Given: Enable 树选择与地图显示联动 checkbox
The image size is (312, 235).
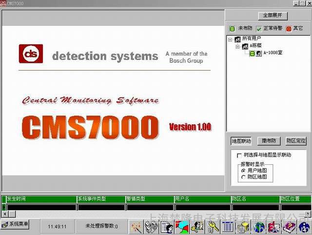Looking at the screenshot, I should click(239, 156).
